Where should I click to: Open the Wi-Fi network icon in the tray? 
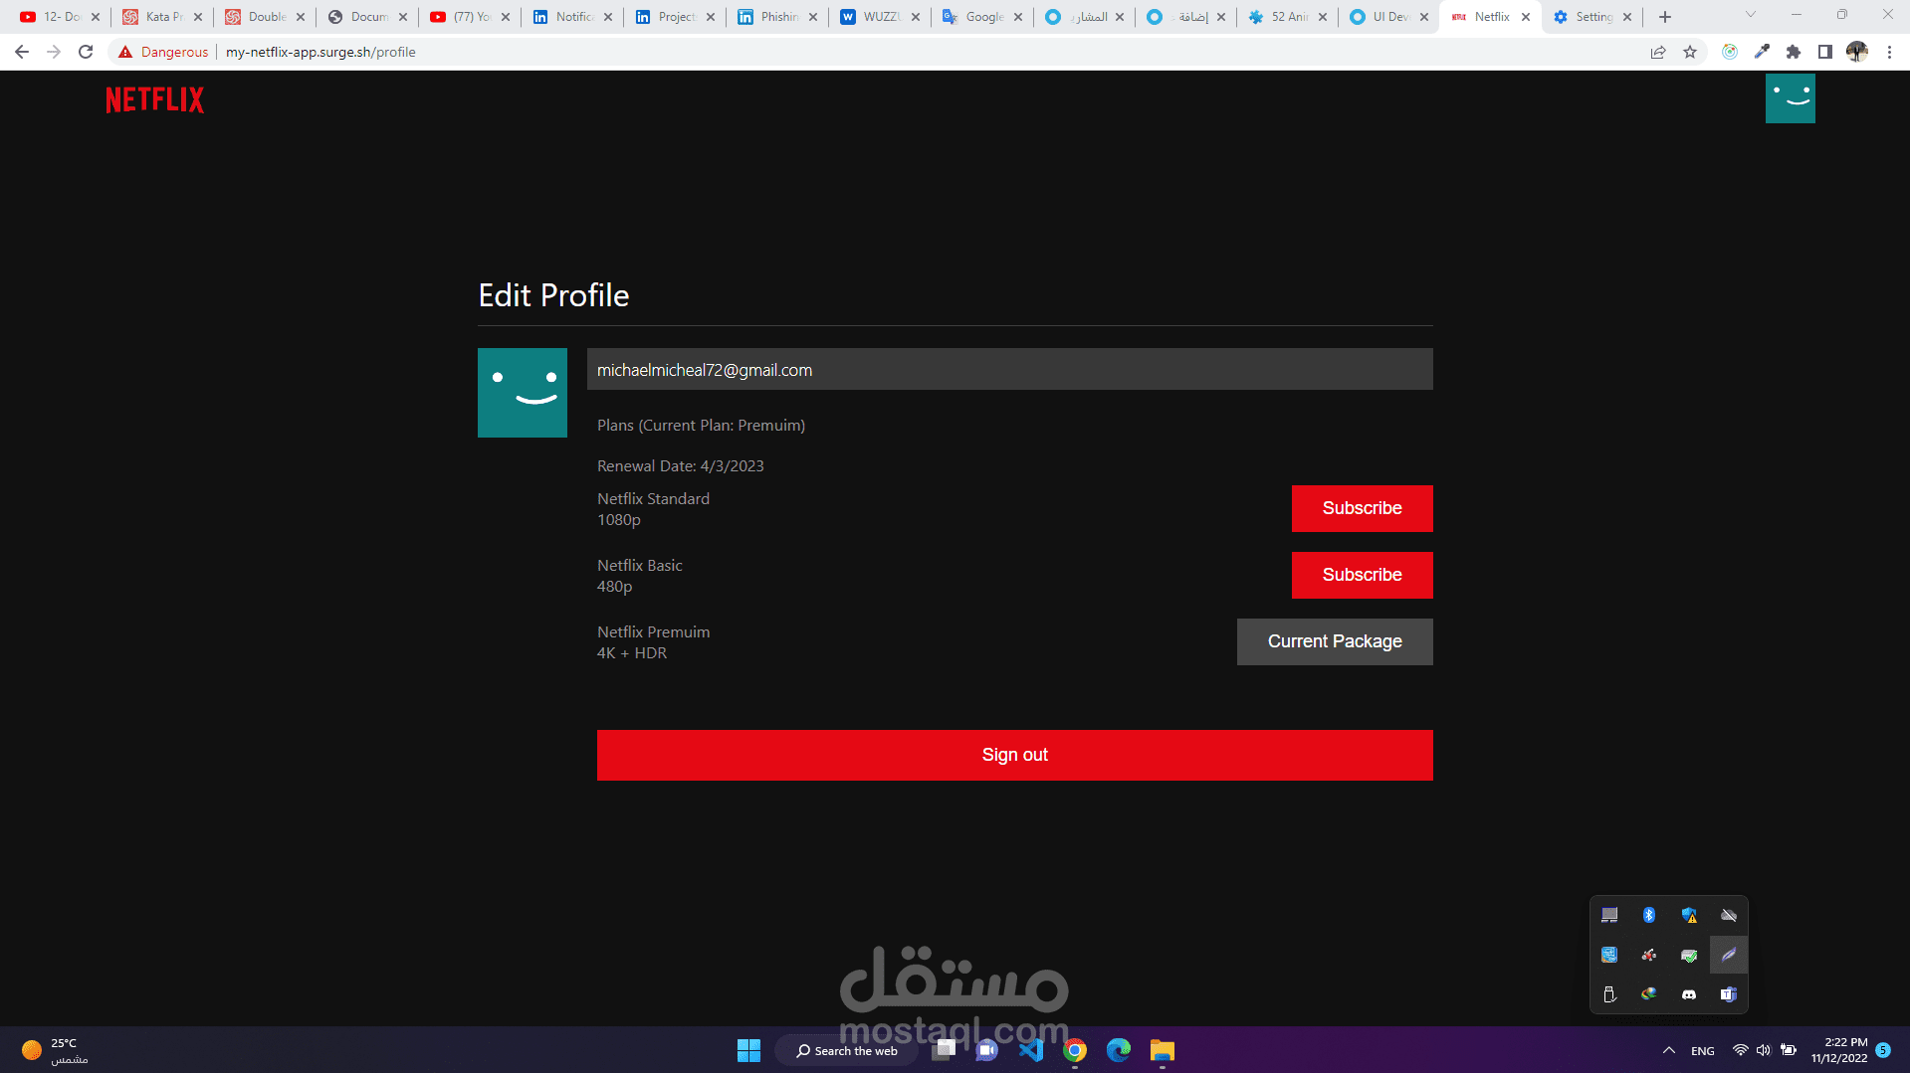pyautogui.click(x=1741, y=1050)
